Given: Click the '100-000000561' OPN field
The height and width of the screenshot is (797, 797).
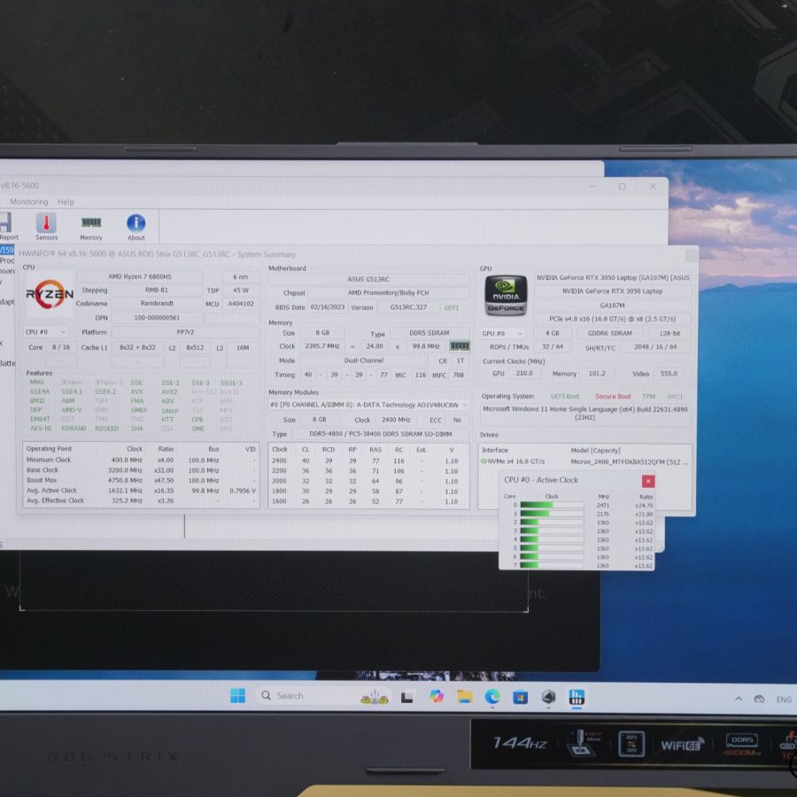Looking at the screenshot, I should coord(157,318).
